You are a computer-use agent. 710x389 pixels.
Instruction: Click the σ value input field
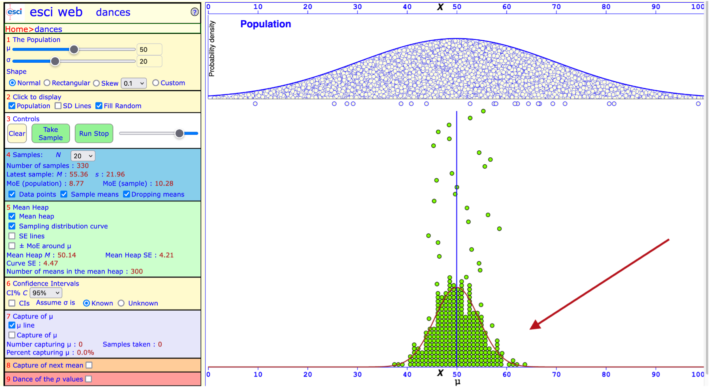[149, 62]
